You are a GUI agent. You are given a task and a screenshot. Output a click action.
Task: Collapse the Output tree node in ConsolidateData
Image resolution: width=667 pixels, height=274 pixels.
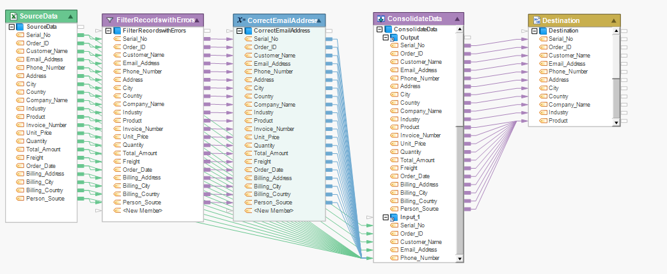(386, 38)
